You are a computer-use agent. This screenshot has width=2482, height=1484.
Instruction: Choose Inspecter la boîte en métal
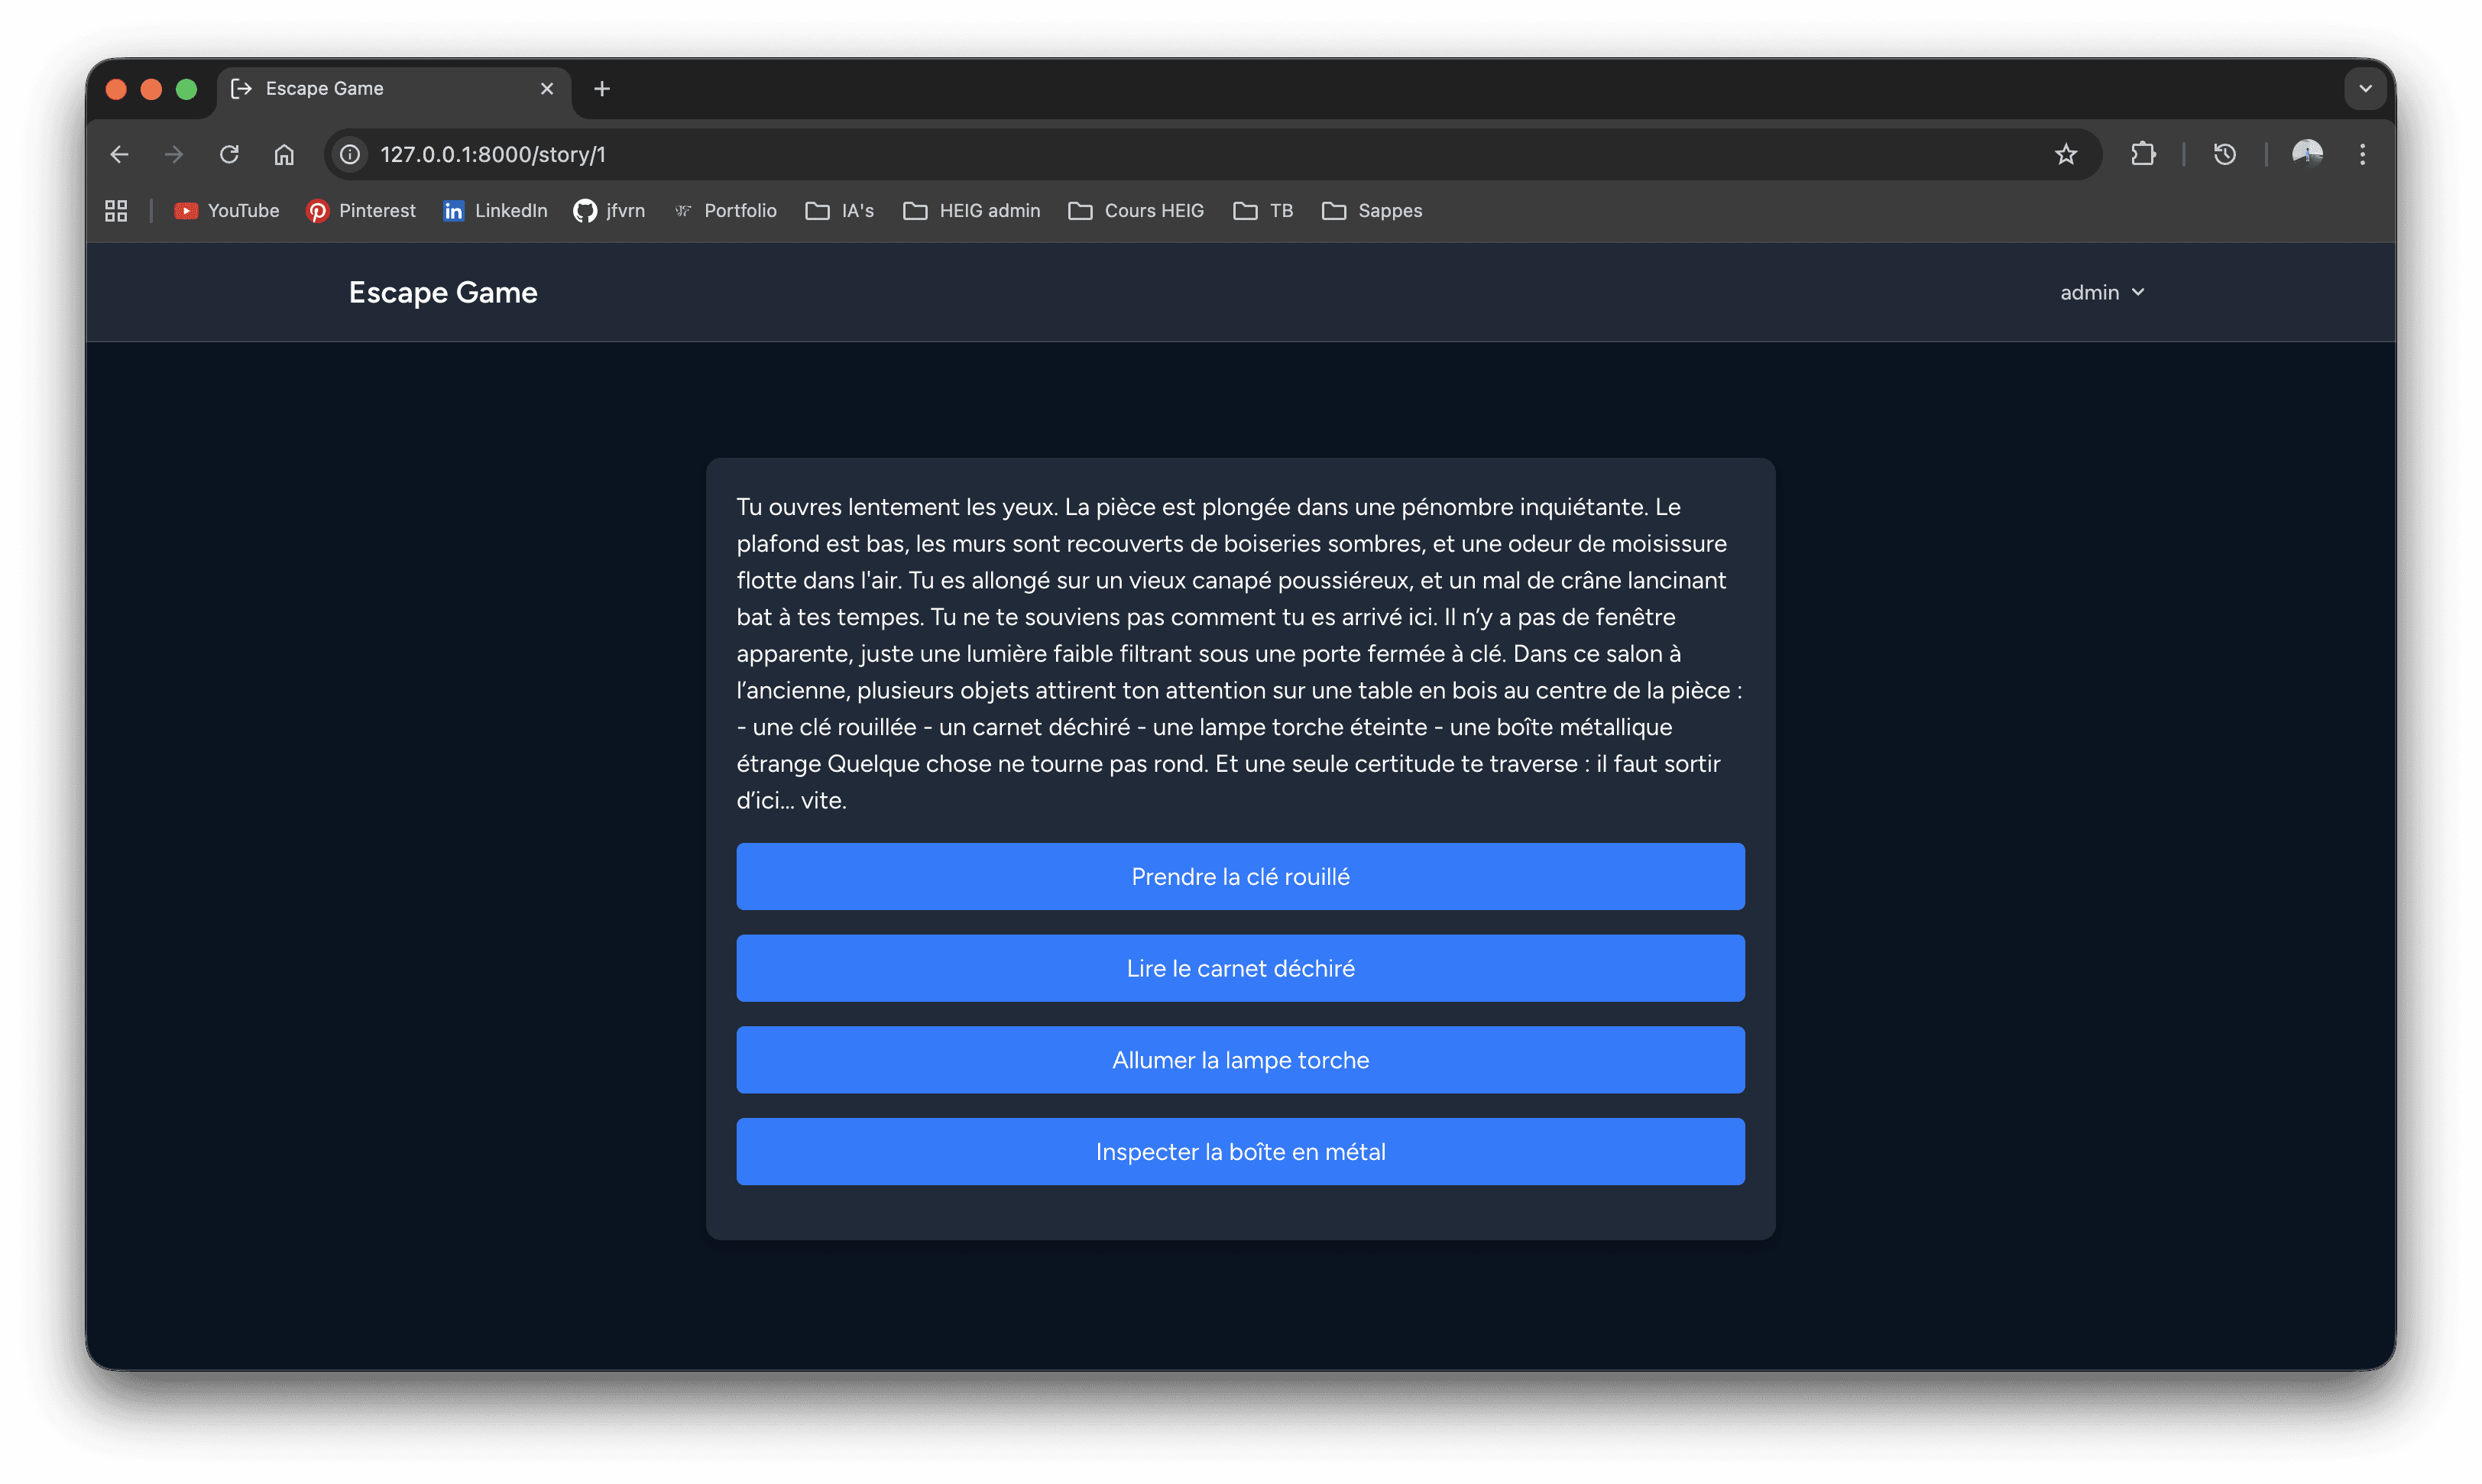click(1240, 1151)
